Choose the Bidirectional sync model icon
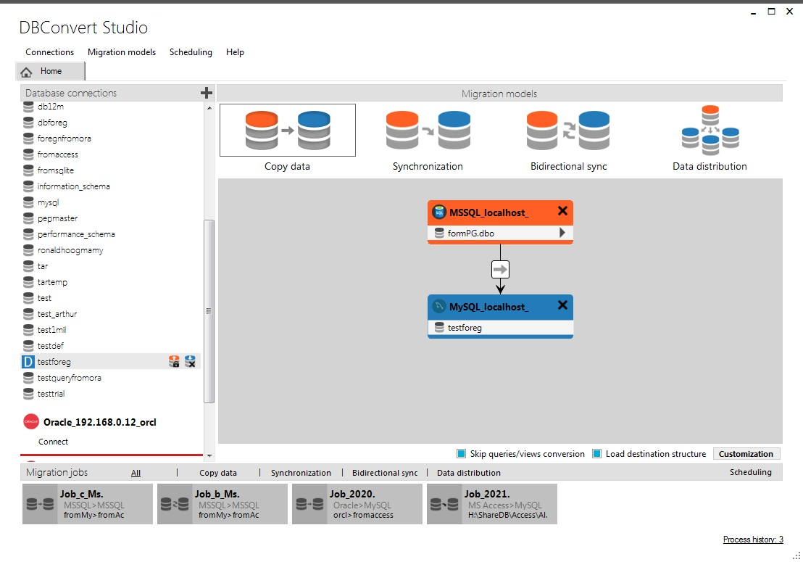Screen dimensions: 803x562 click(x=568, y=131)
